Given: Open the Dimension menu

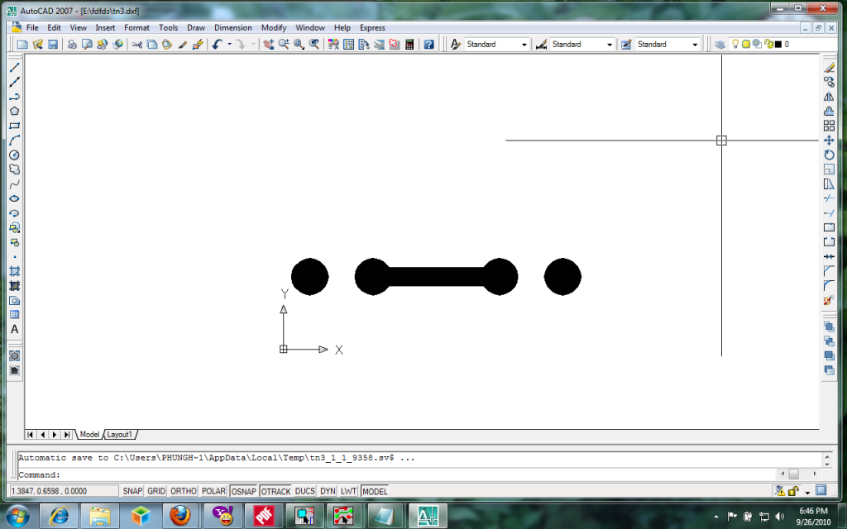Looking at the screenshot, I should click(232, 27).
